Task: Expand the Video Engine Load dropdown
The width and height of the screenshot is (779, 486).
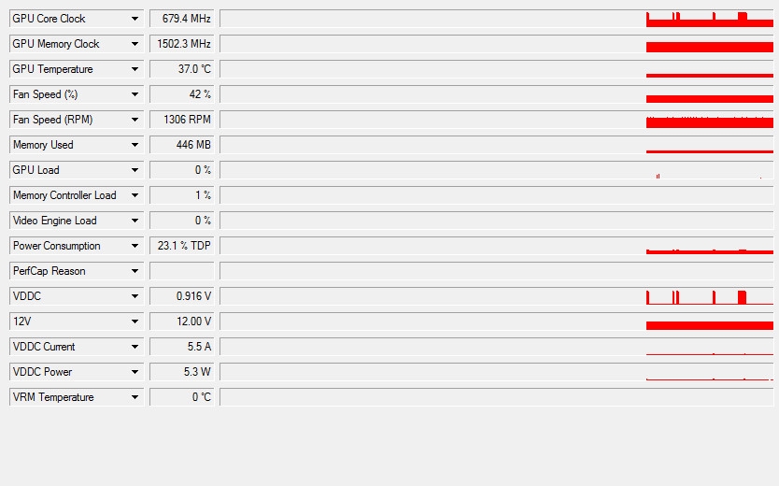Action: tap(135, 221)
